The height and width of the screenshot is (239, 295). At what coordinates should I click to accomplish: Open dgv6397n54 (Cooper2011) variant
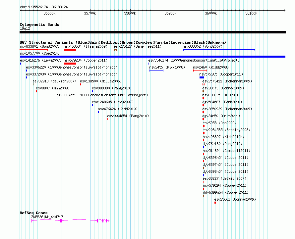click(x=225, y=165)
